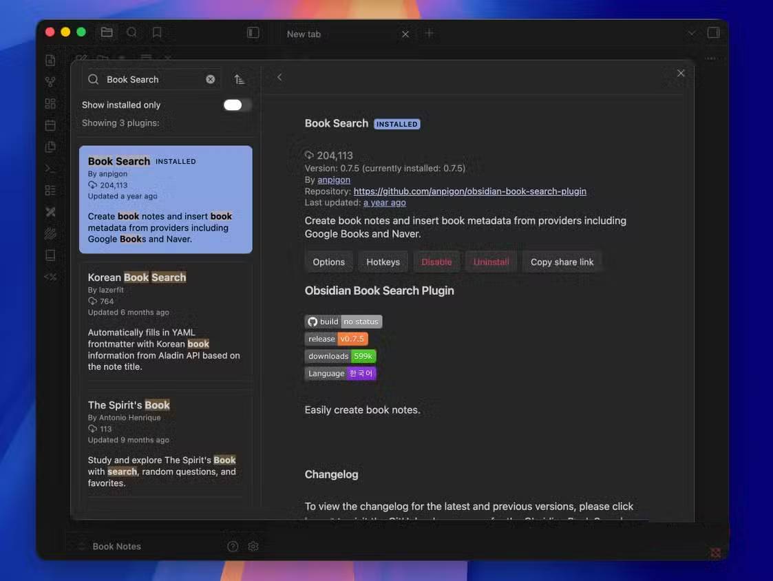Screen dimensions: 773x581
Task: Click the 'a year ago' last updated link
Action: [385, 202]
